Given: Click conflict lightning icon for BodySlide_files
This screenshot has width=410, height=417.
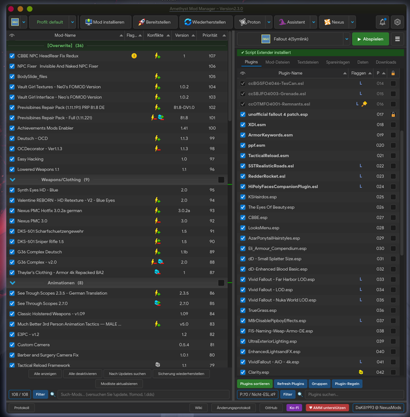Looking at the screenshot, I should click(157, 76).
